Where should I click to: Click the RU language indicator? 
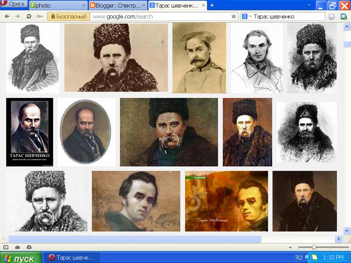299,257
